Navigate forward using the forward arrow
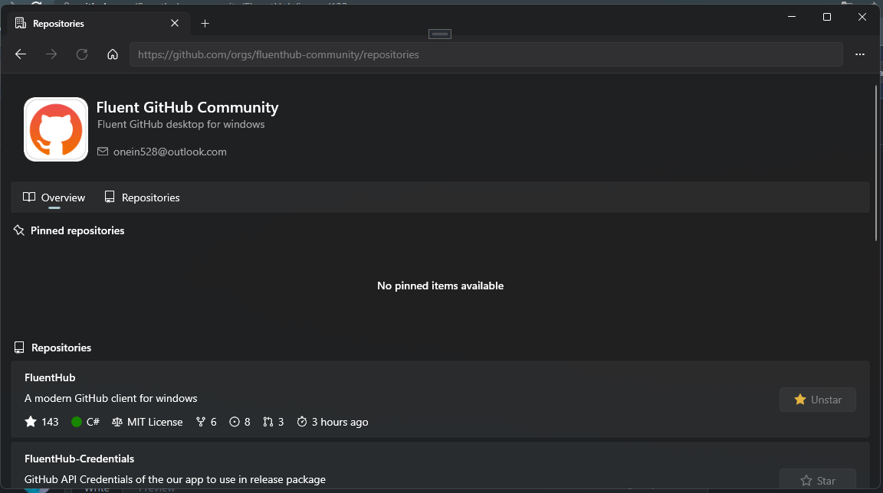The image size is (883, 493). click(x=51, y=54)
